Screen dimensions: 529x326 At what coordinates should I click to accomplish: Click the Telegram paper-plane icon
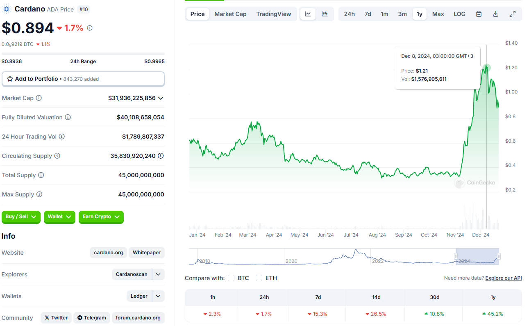pos(80,318)
